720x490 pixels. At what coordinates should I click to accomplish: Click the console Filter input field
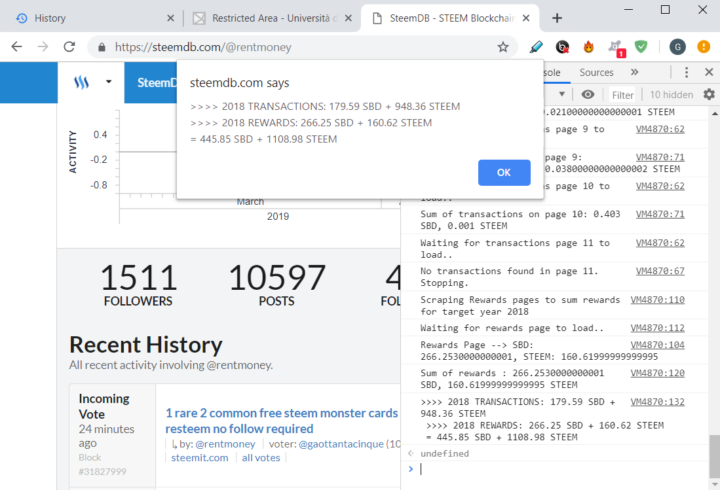click(622, 95)
